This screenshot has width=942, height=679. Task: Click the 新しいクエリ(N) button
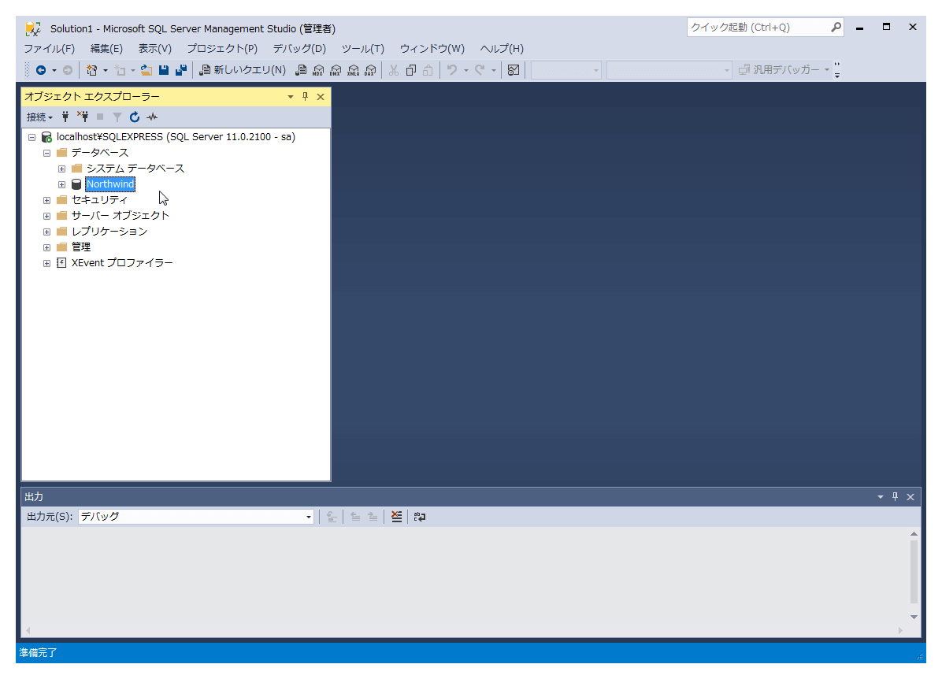[x=243, y=70]
